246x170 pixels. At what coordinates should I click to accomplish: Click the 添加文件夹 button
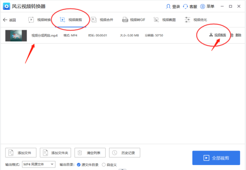click(x=55, y=153)
